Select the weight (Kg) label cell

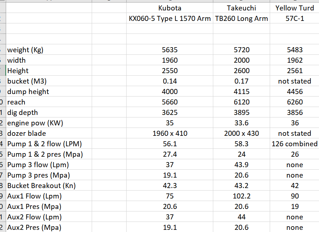pyautogui.click(x=49, y=50)
